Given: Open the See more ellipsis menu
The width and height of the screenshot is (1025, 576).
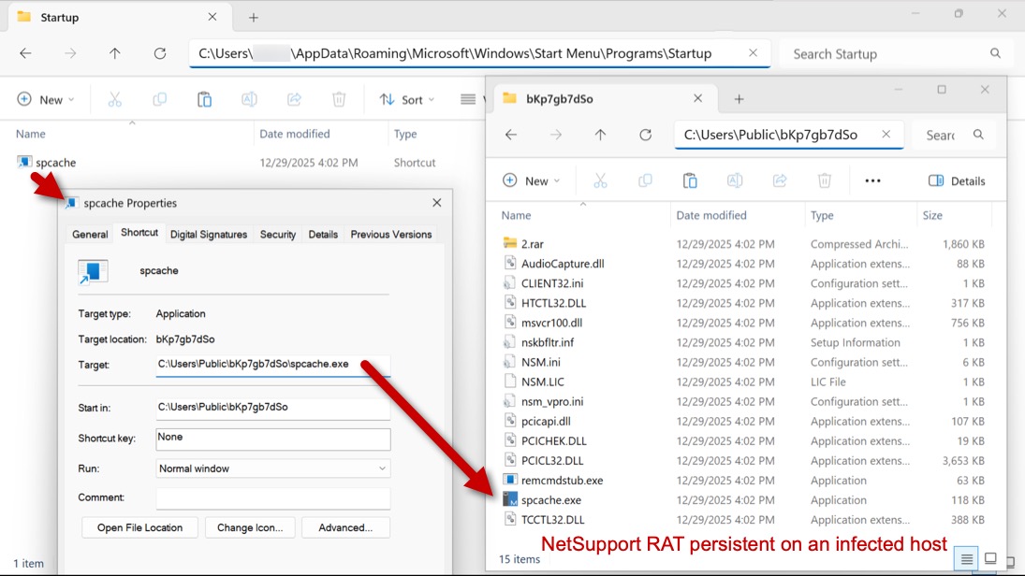Looking at the screenshot, I should click(x=872, y=180).
